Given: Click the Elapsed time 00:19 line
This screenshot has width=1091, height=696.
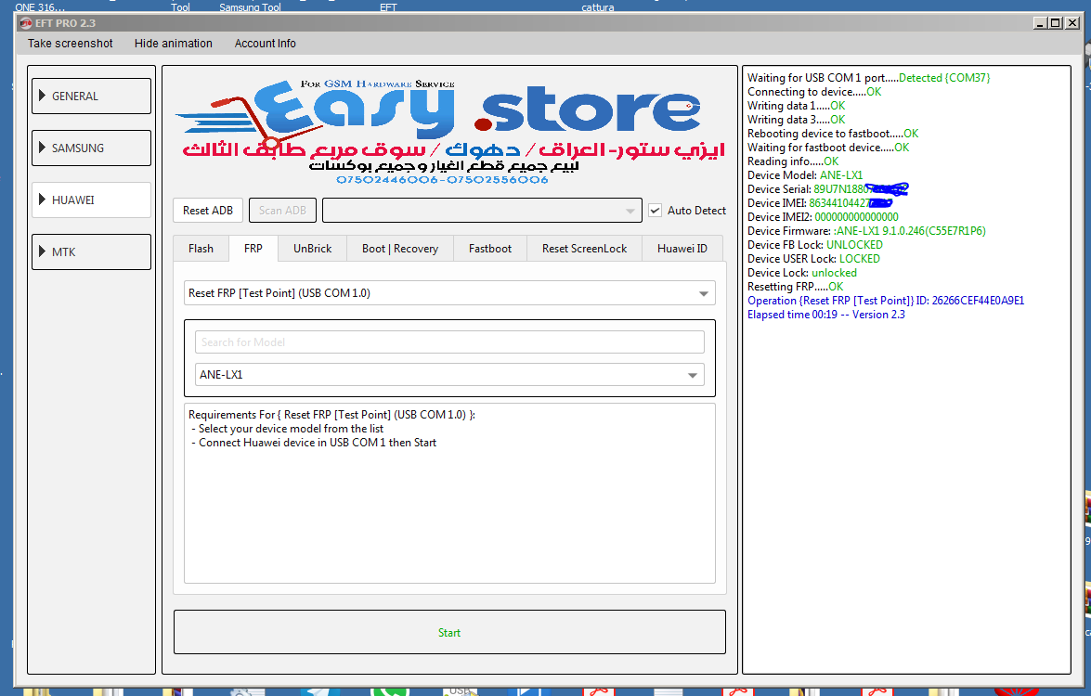Looking at the screenshot, I should 825,315.
